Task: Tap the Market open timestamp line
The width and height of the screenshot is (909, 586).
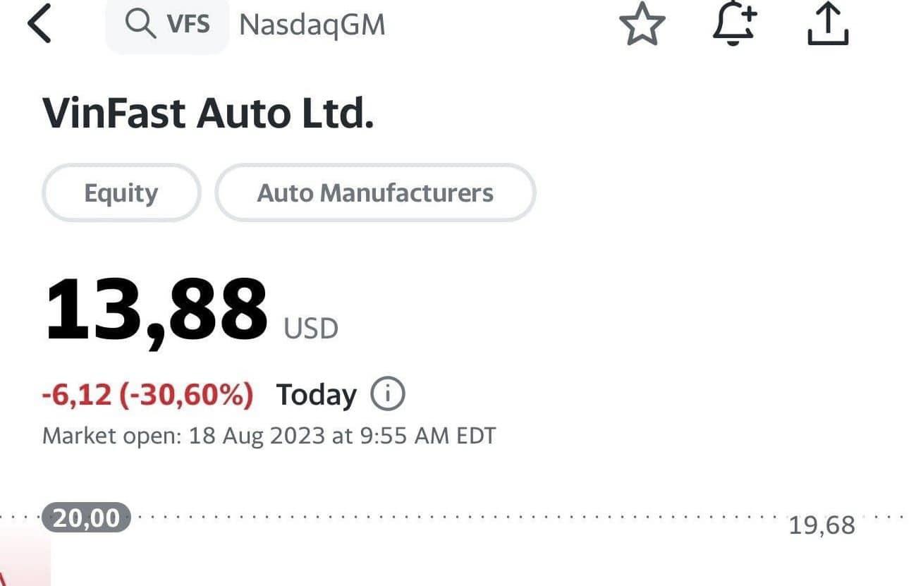Action: coord(269,435)
